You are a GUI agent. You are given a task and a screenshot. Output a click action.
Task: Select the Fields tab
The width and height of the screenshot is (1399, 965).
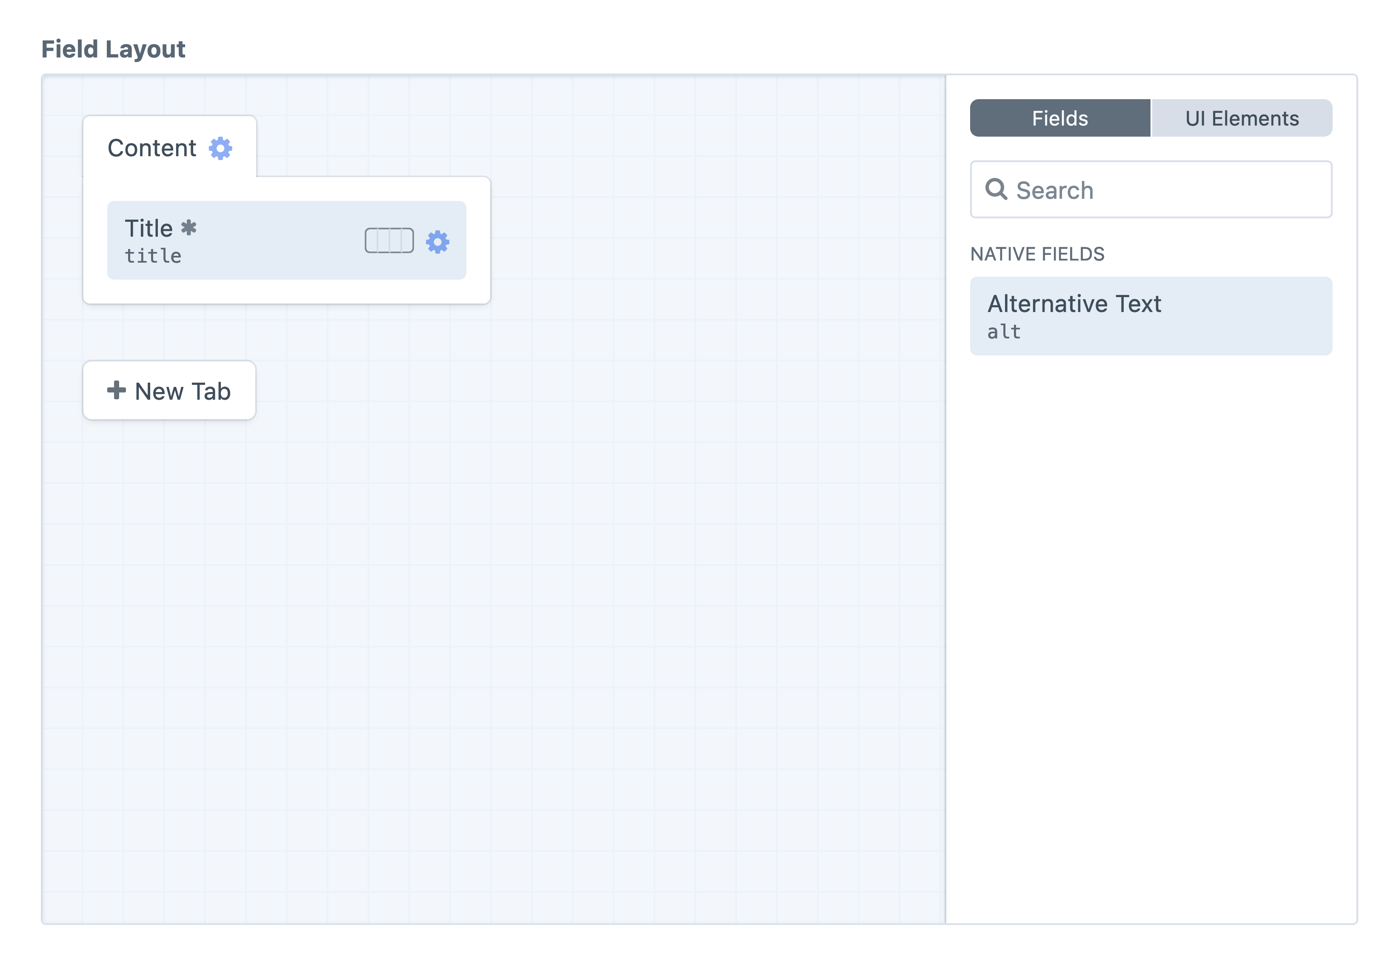[1059, 118]
